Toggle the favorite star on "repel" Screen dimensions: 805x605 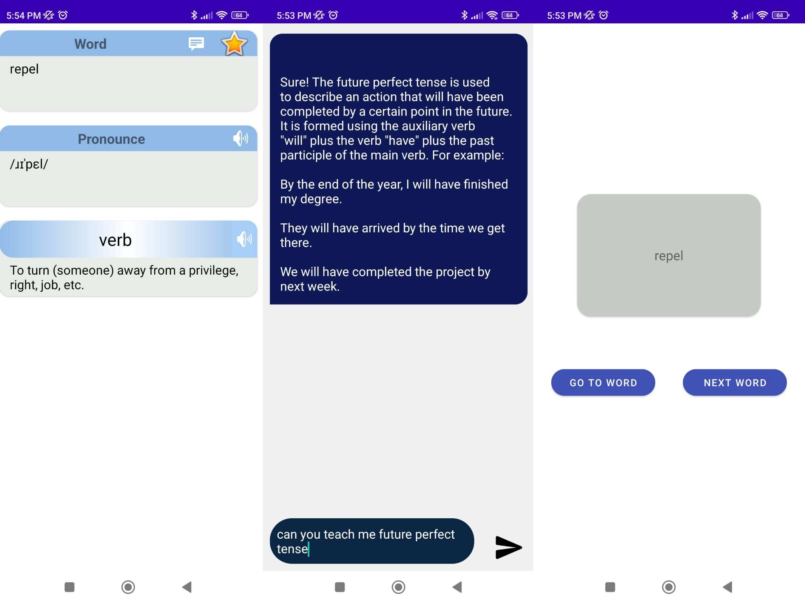pos(234,43)
